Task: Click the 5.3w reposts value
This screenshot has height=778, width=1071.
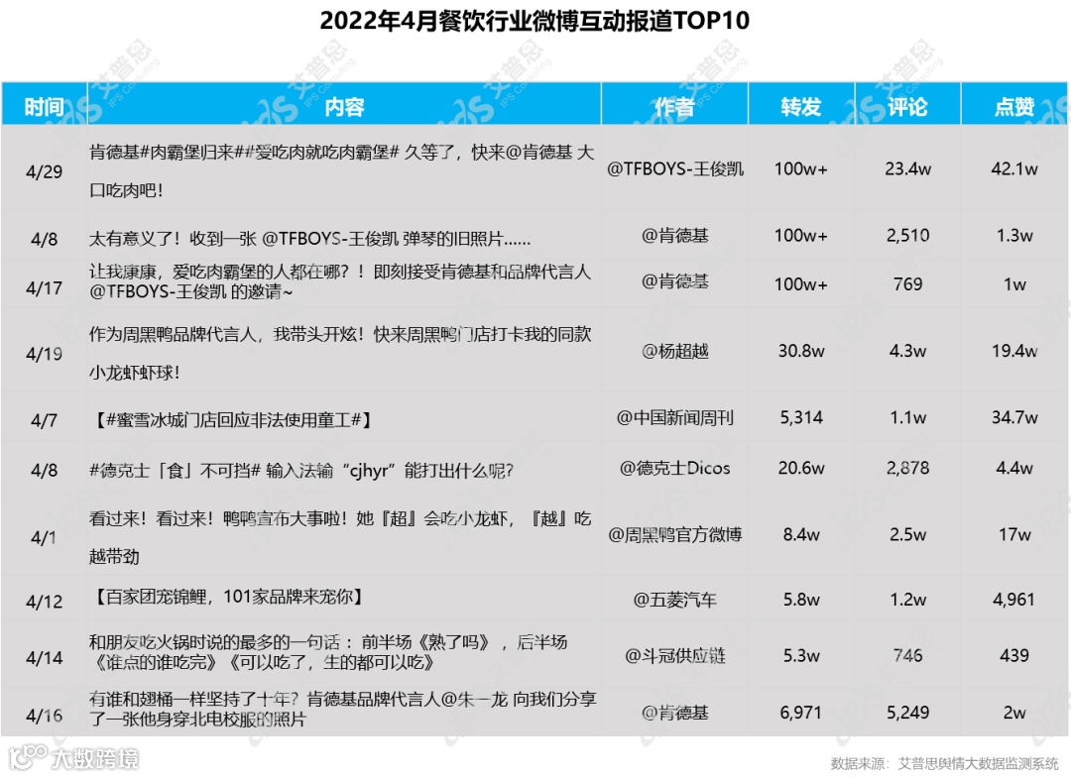Action: (801, 655)
